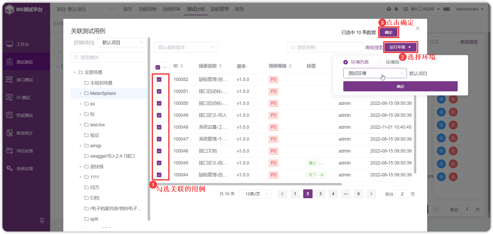493x234 pixels.
Task: Change the 10条/页 page size dropdown
Action: coord(255,194)
